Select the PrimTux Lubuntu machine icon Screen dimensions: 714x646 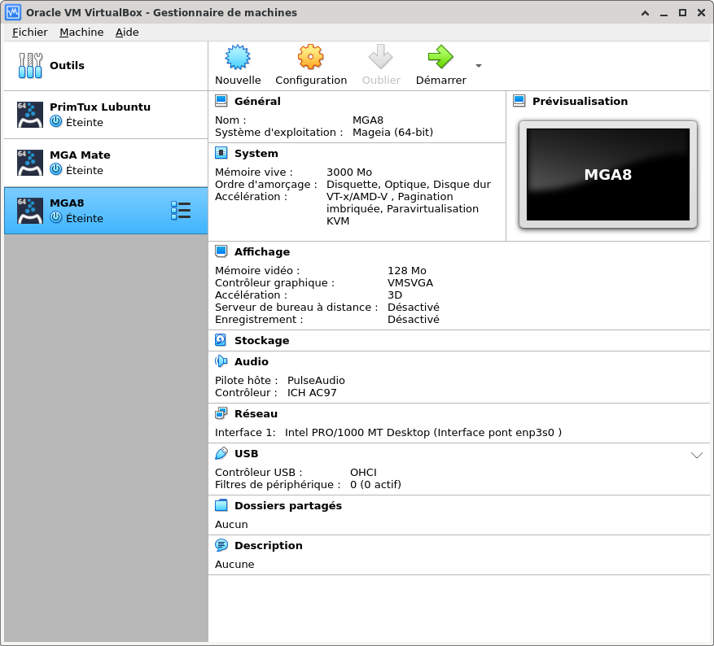(30, 114)
